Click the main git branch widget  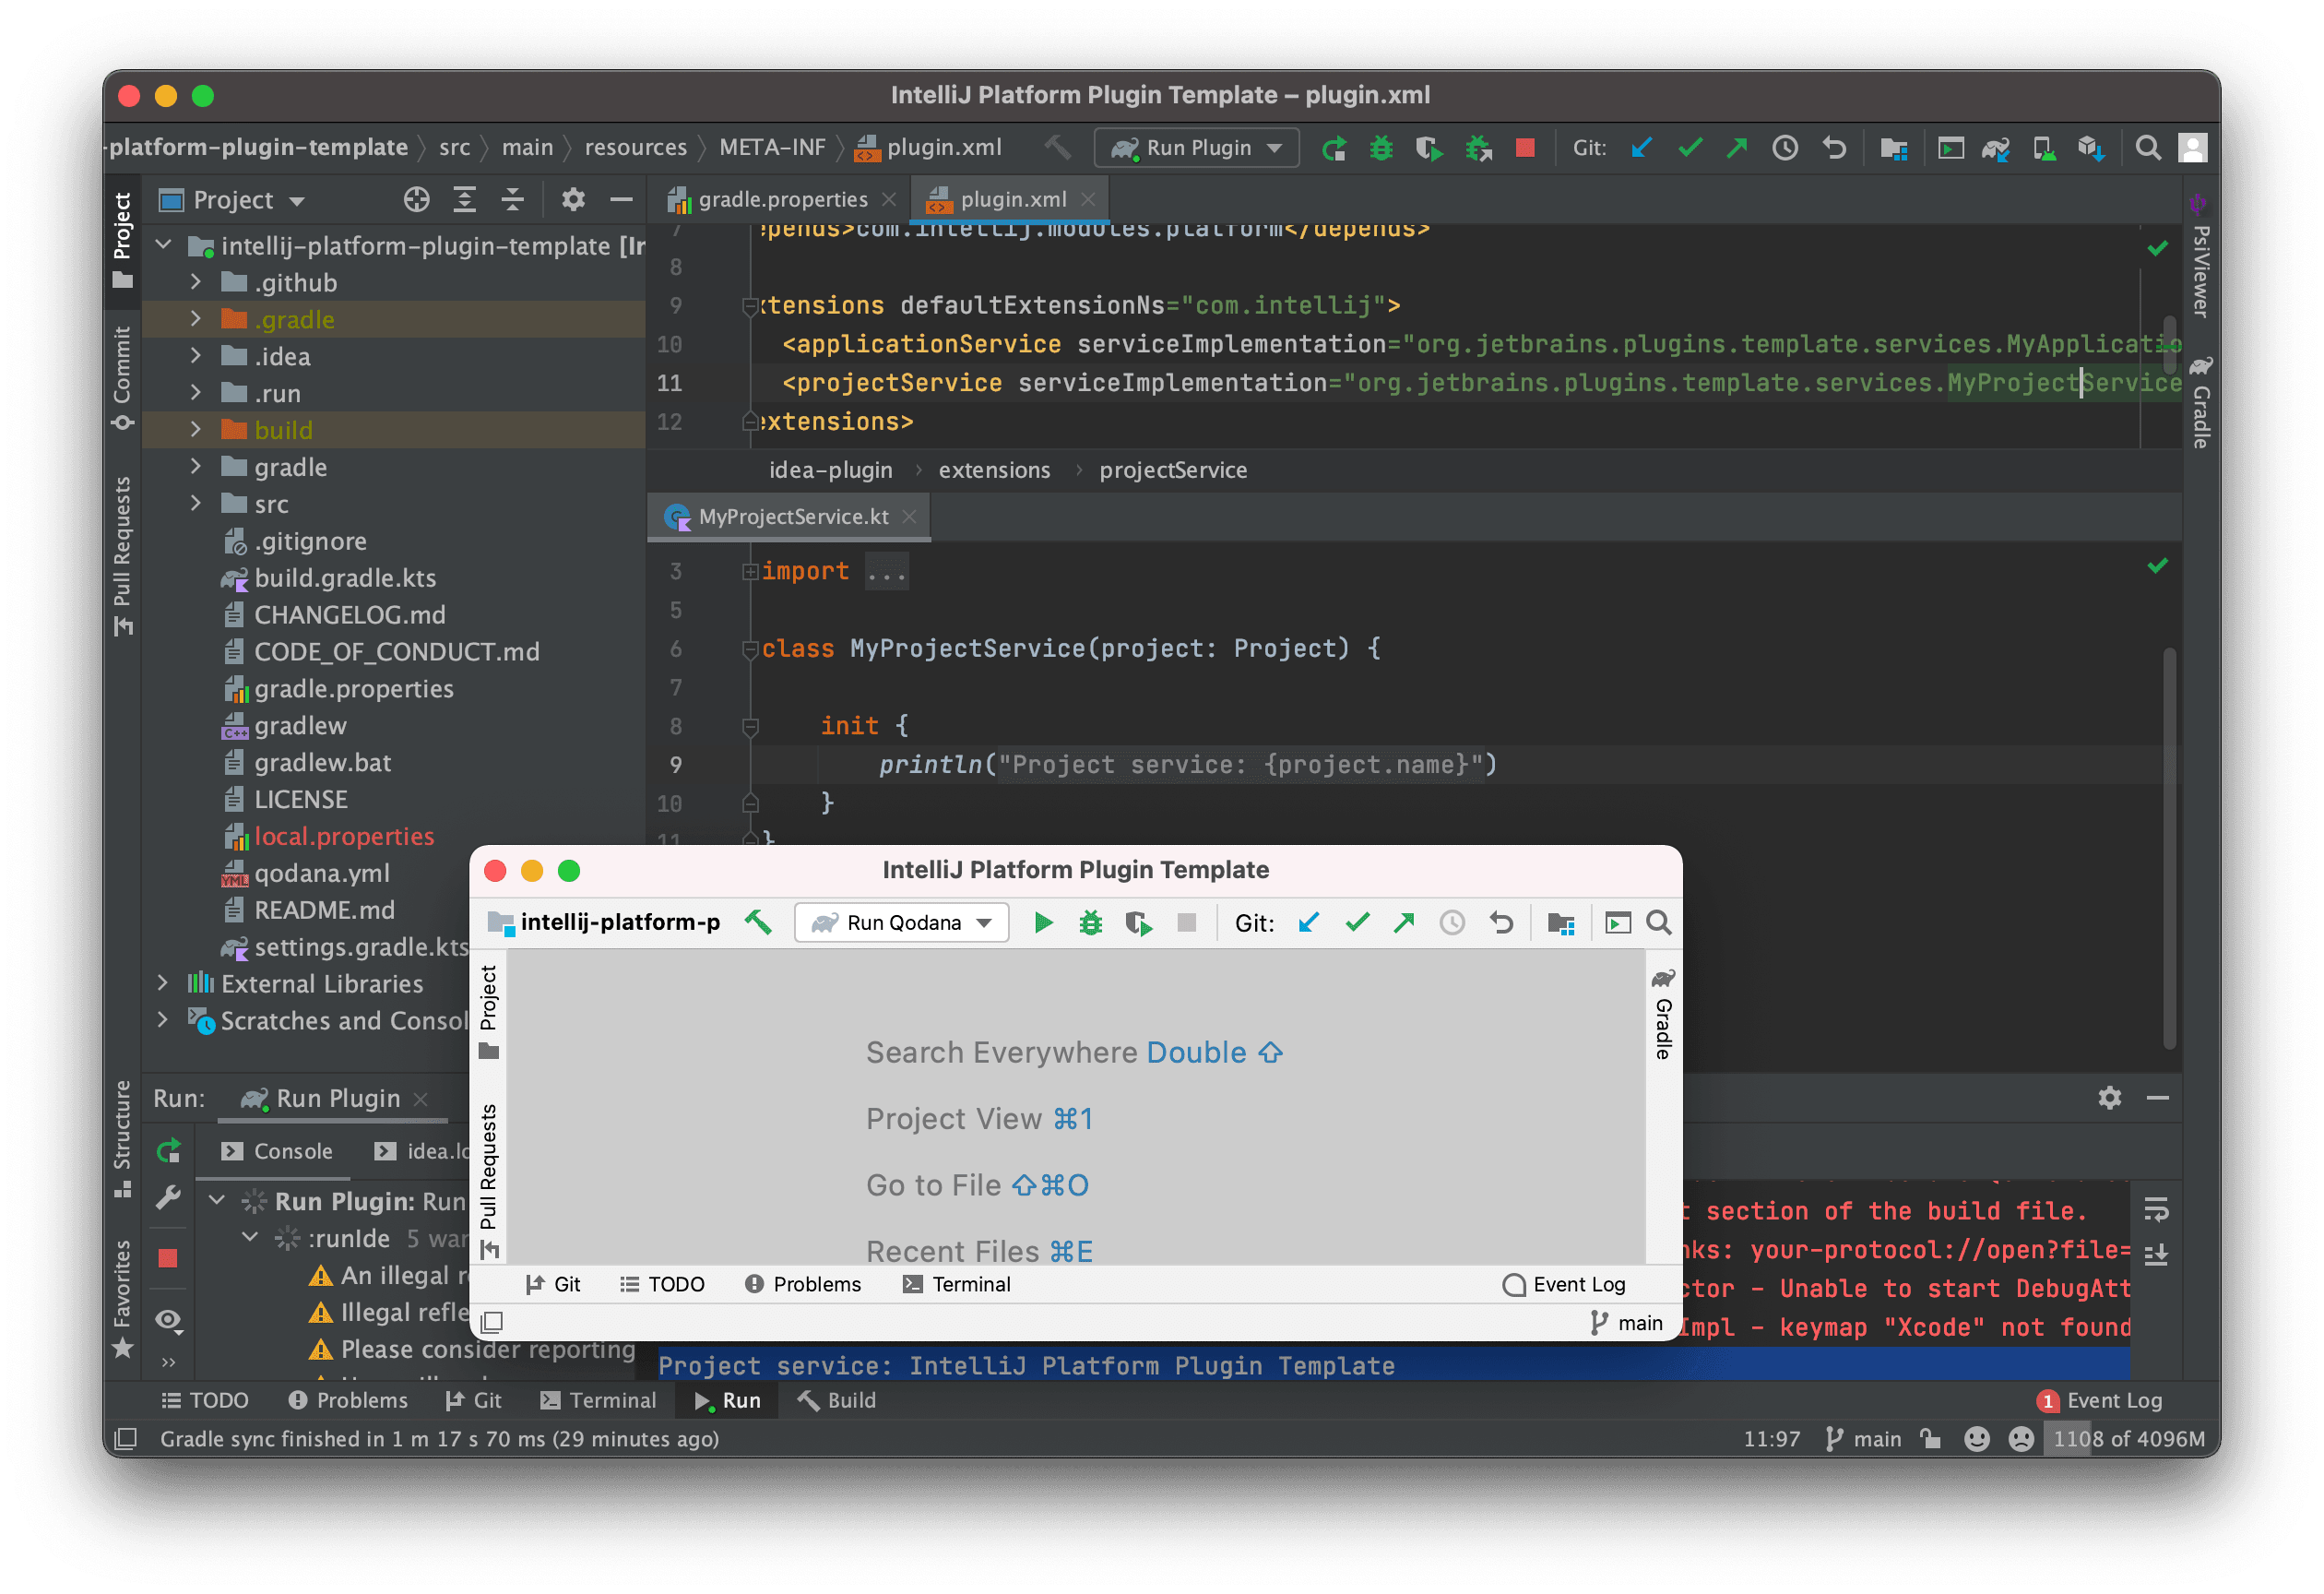pyautogui.click(x=1864, y=1439)
